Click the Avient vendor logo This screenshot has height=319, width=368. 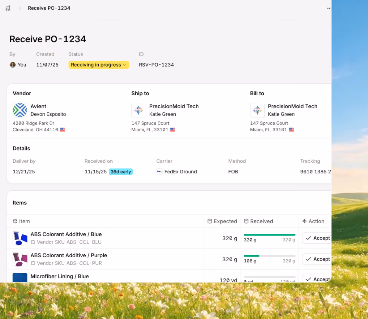(x=20, y=110)
